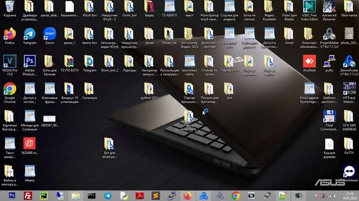Select the Моя папка folder
Viewport: 359px width, 201px height.
(x=349, y=7)
